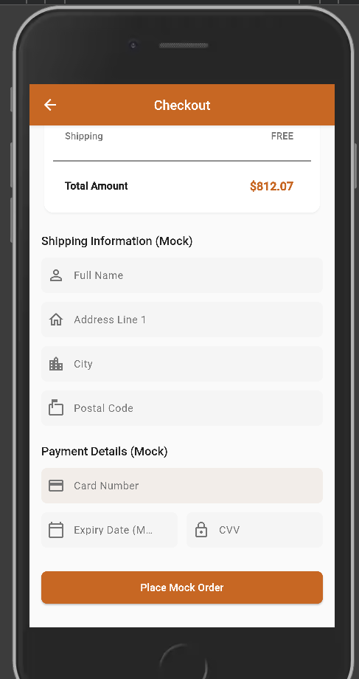The image size is (359, 679).
Task: Click the mailbox icon beside Postal Code
Action: pyautogui.click(x=56, y=408)
